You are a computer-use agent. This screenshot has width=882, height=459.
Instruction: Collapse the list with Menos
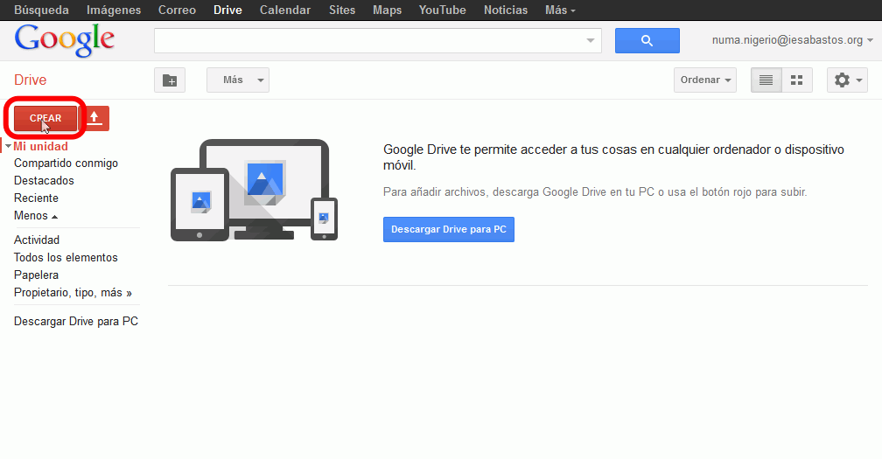point(35,216)
